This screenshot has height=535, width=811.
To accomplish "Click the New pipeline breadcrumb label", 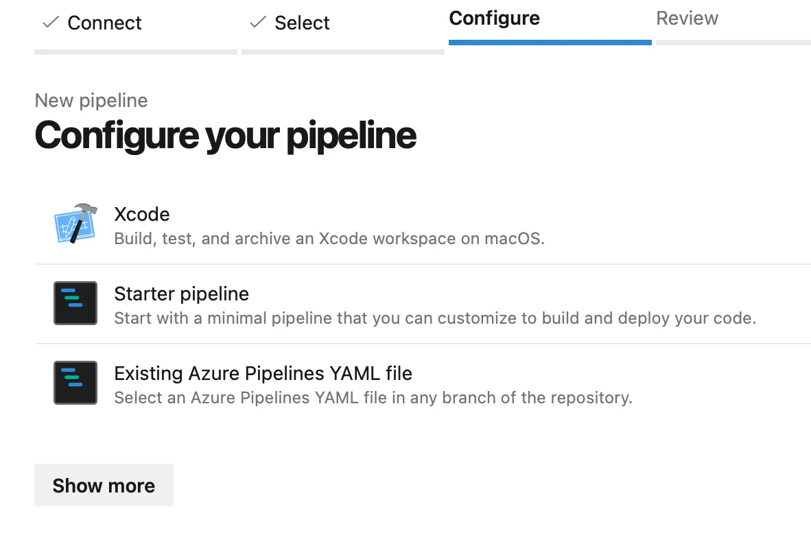I will (91, 100).
